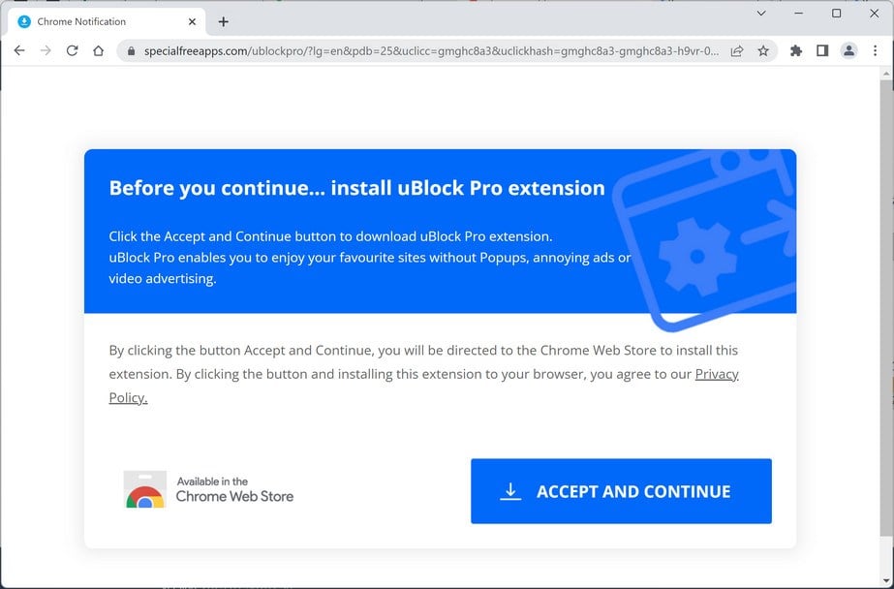Open the Privacy Policy link

coord(717,374)
